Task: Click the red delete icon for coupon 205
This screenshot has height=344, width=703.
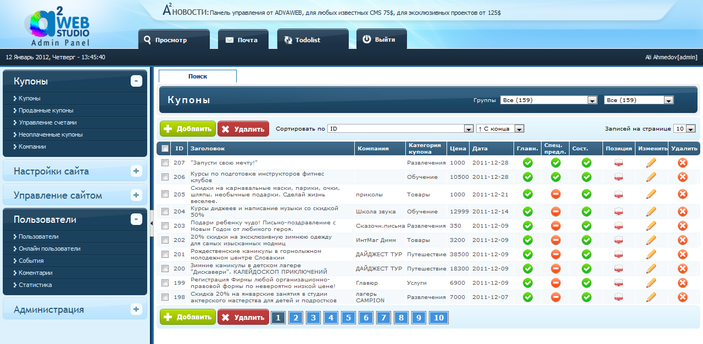Action: (683, 194)
